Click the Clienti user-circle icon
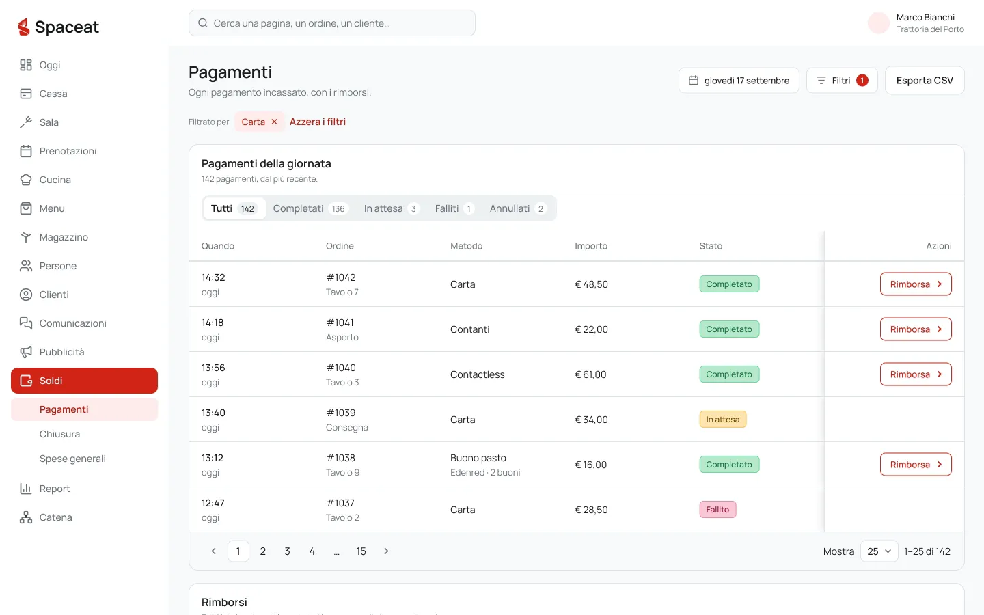The image size is (984, 615). click(x=26, y=295)
